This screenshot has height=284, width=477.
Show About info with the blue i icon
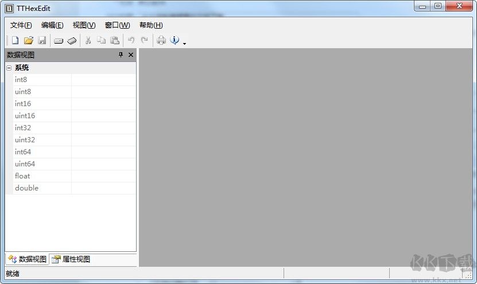tap(174, 40)
